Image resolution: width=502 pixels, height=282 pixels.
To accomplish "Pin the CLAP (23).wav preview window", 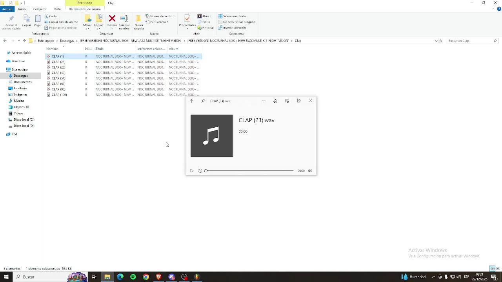I will [203, 101].
